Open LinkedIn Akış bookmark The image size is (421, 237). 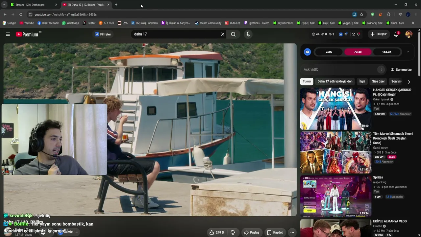point(144,23)
